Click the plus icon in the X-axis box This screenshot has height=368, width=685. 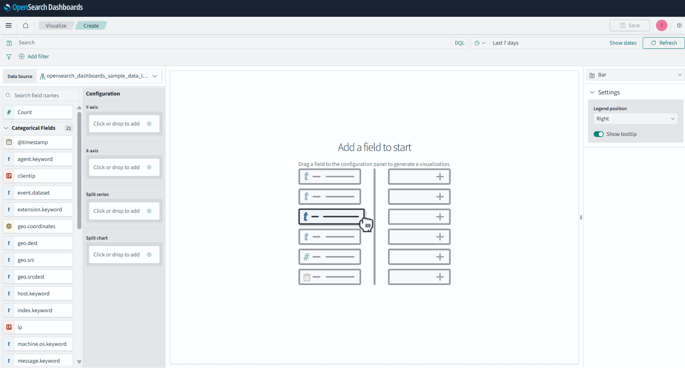click(x=149, y=167)
